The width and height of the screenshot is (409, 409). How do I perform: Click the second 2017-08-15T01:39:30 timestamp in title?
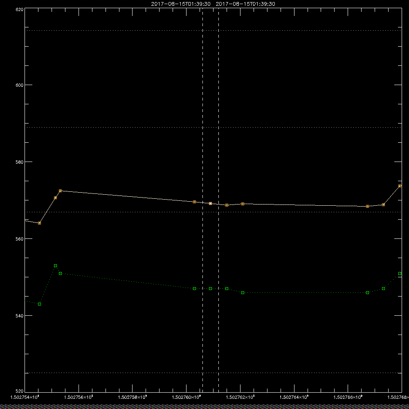click(245, 4)
